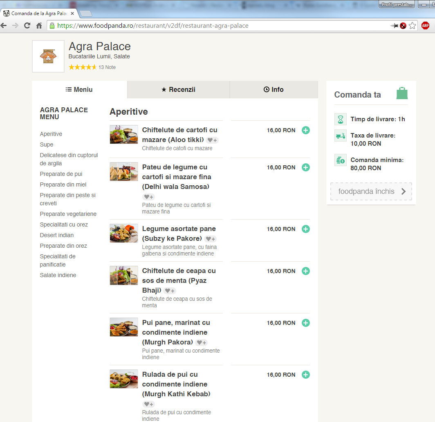Bookmark this page with the star icon
Image resolution: width=435 pixels, height=422 pixels.
coord(413,26)
